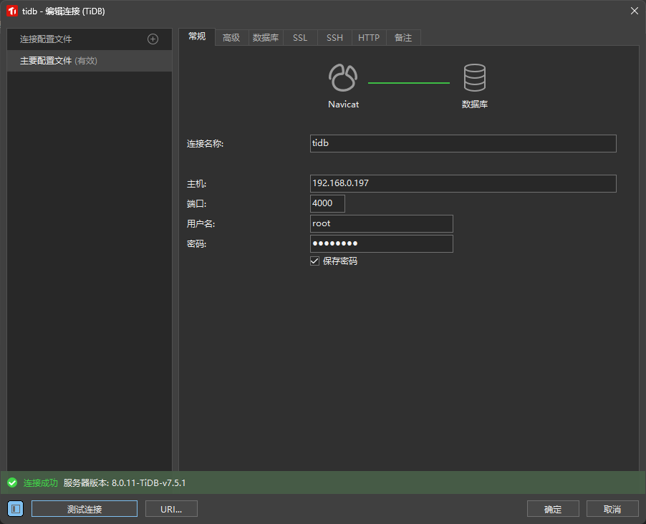Viewport: 646px width, 524px height.
Task: Click the 用户名 field containing root
Action: coord(382,223)
